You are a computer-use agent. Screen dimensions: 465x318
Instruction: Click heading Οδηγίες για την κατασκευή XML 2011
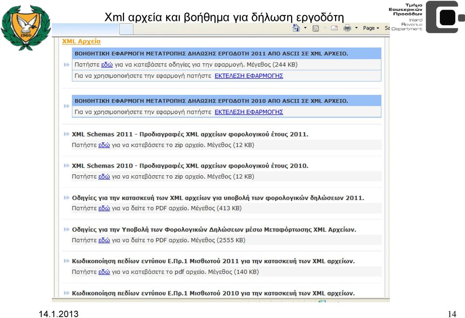click(218, 198)
